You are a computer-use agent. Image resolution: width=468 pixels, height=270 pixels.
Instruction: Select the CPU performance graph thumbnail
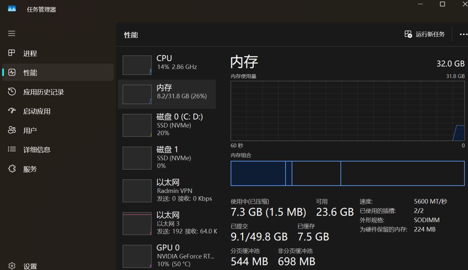click(137, 65)
